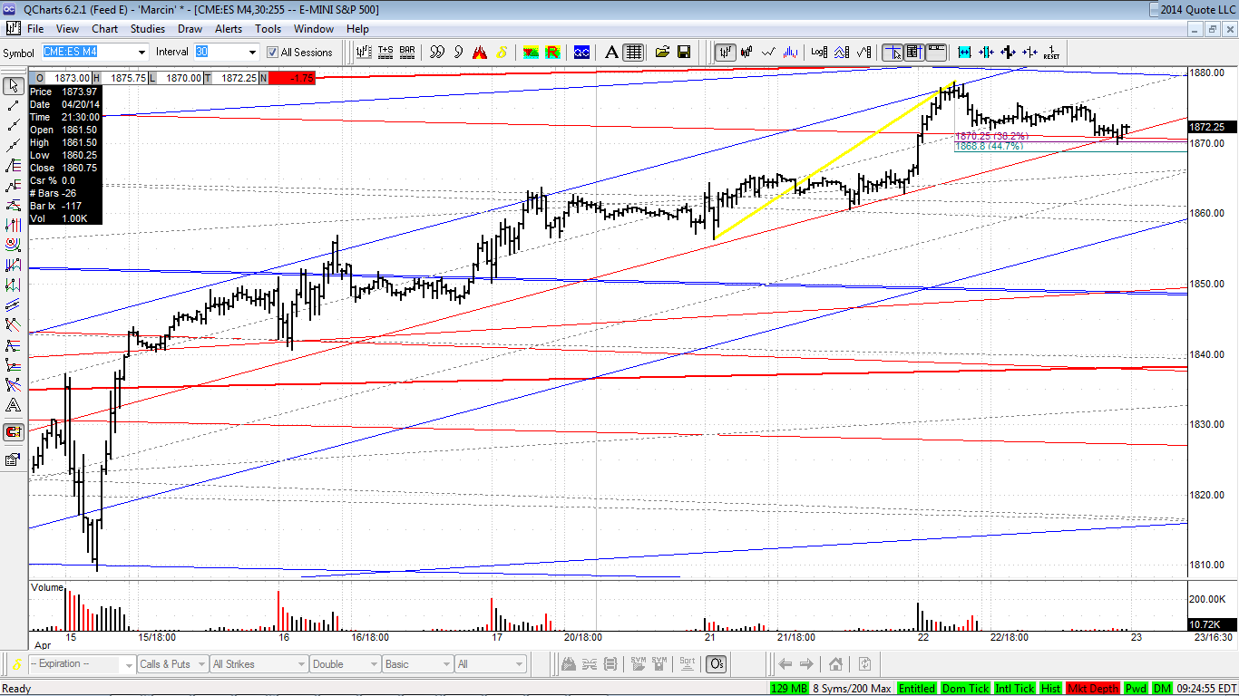Screen dimensions: 1239x696
Task: Open the Basic dropdown in options bar
Action: (417, 664)
